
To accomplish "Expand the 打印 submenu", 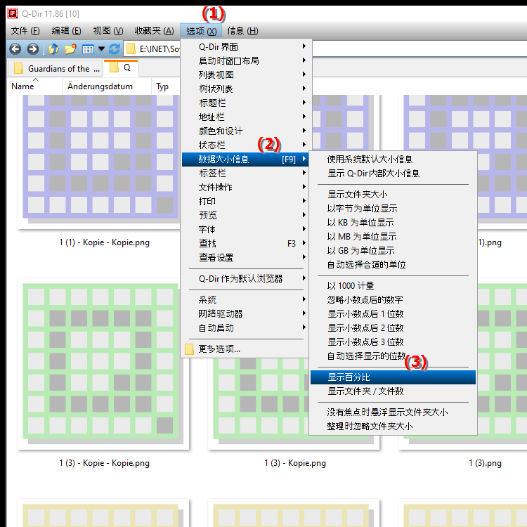I will click(245, 202).
